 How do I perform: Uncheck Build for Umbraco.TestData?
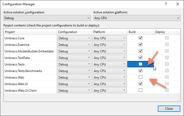pyautogui.click(x=140, y=58)
